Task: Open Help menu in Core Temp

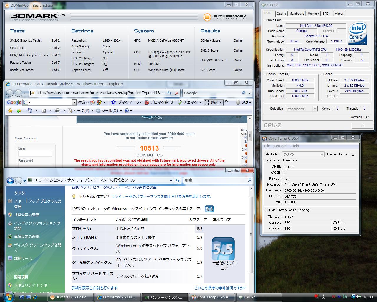Action: click(x=295, y=146)
